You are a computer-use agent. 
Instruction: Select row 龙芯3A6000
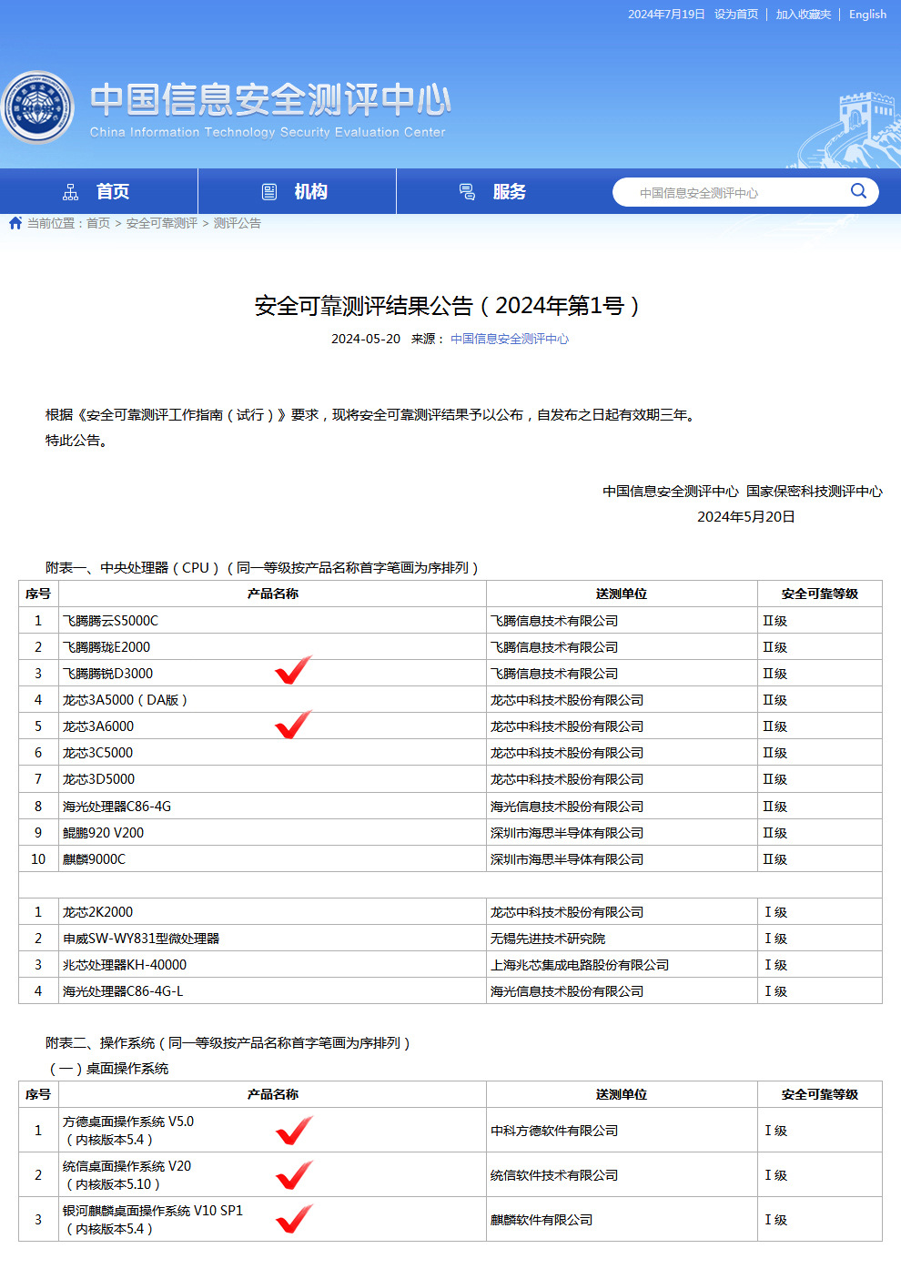450,726
